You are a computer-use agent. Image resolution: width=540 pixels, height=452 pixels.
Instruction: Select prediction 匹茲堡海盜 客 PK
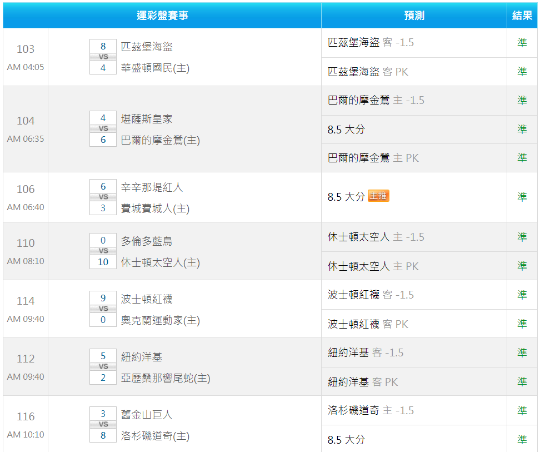tap(368, 72)
